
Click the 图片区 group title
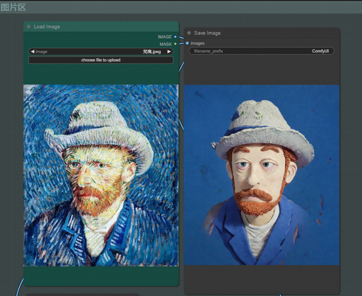[13, 7]
